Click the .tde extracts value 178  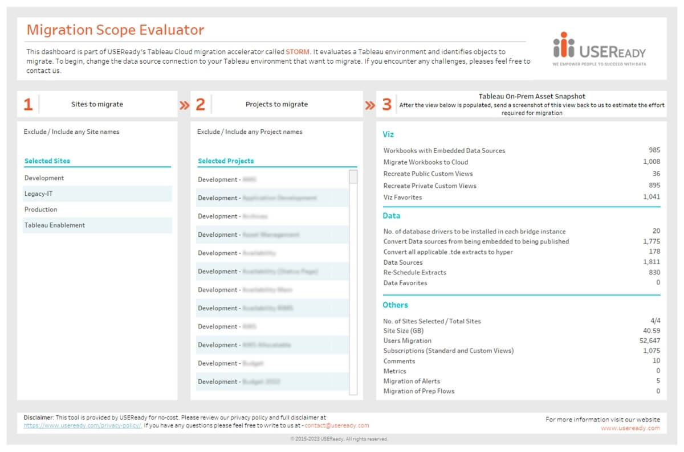click(x=655, y=251)
